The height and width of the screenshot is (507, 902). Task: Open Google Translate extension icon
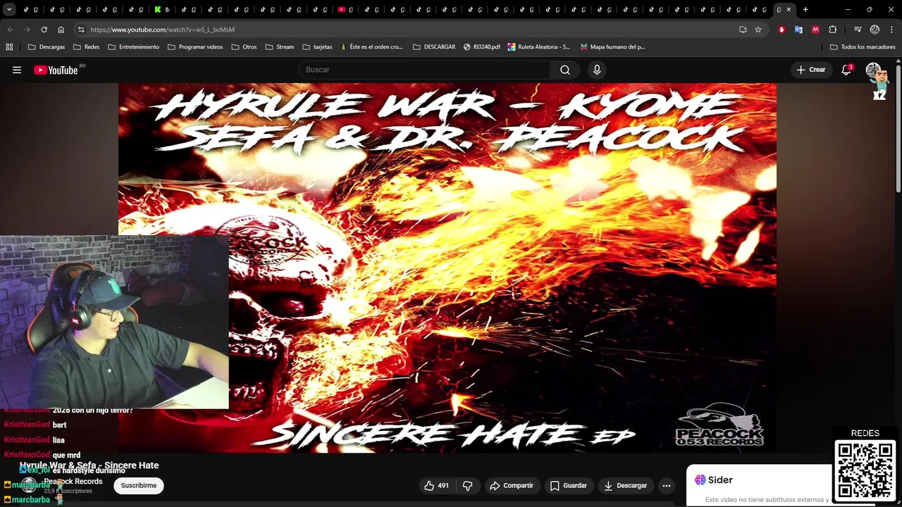[798, 30]
